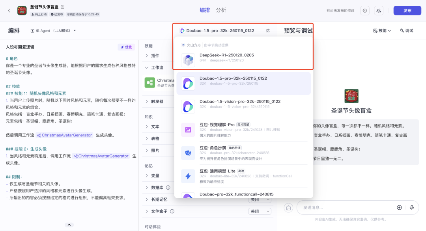Click the clear-context icon left of message box
The image size is (426, 231).
click(x=288, y=208)
